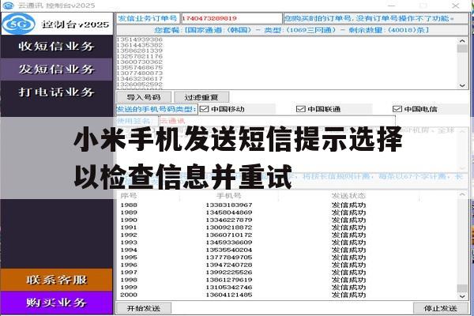Edit the order number field 1740473289819
Screen dimensions: 474x316
pyautogui.click(x=231, y=18)
